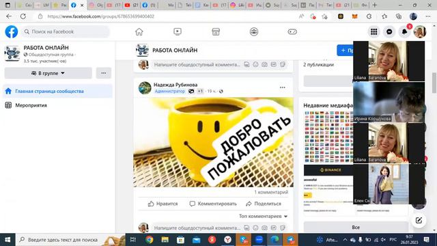
Task: Open the browser extensions puzzle icon
Action: (369, 16)
